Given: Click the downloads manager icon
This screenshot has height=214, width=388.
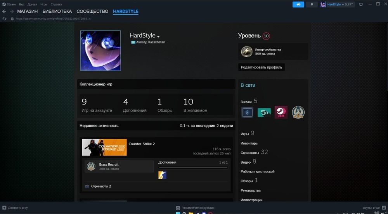Looking at the screenshot, I should pyautogui.click(x=178, y=208).
